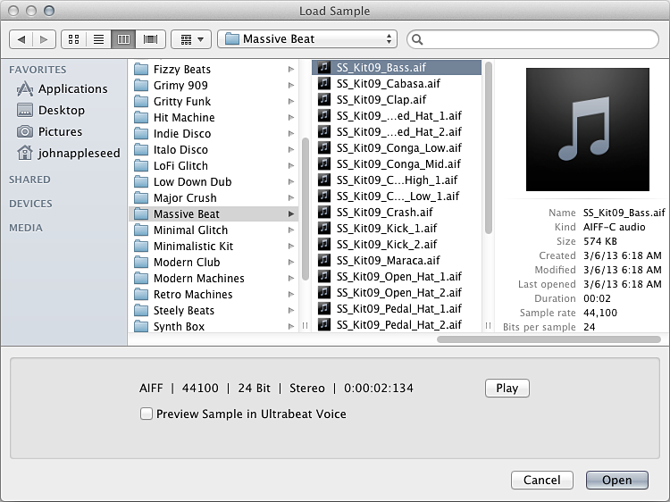Click SS_Kit09_C...High_1.aif file icon
The image size is (670, 502).
coord(324,180)
